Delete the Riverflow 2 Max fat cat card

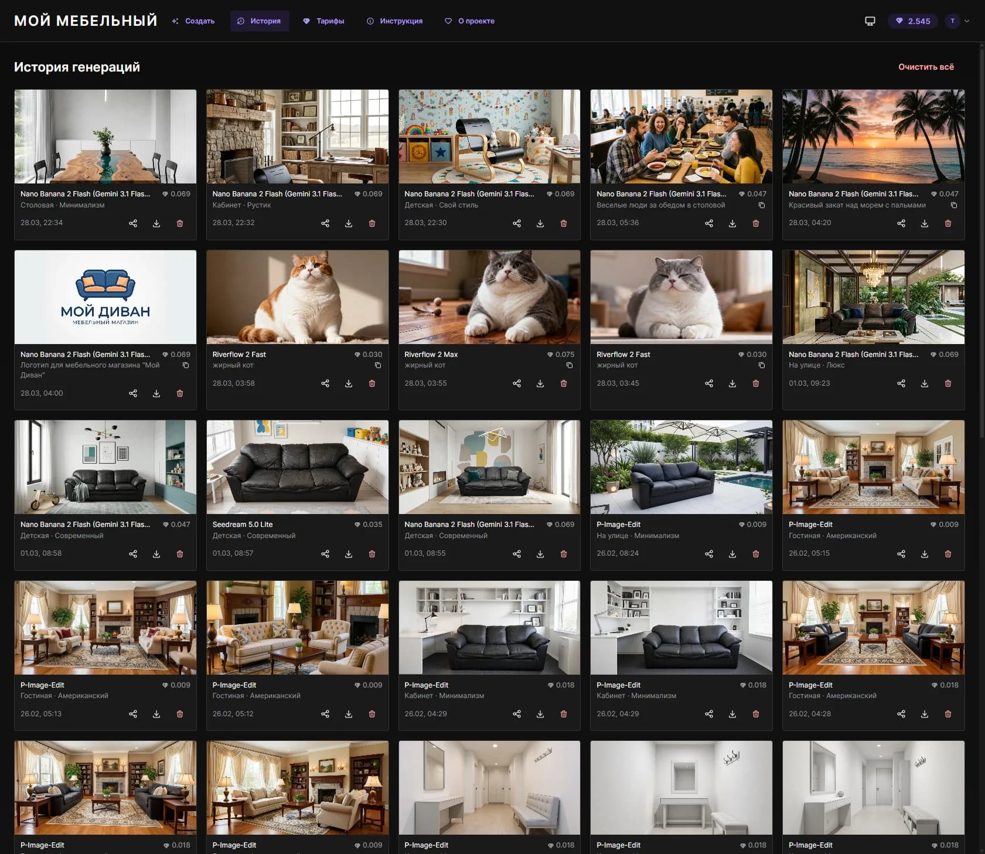(564, 383)
